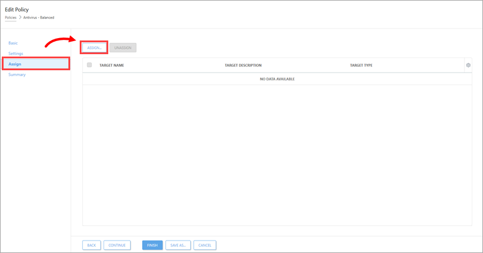Click the grayed-out UNASSIGN button
Image resolution: width=483 pixels, height=253 pixels.
coord(123,48)
